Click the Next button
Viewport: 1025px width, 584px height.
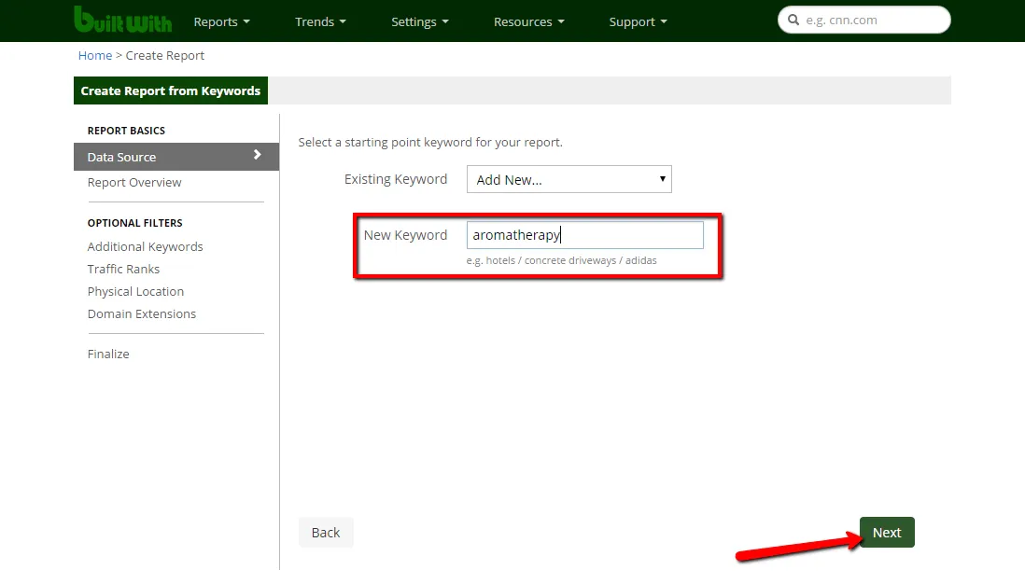click(x=886, y=533)
